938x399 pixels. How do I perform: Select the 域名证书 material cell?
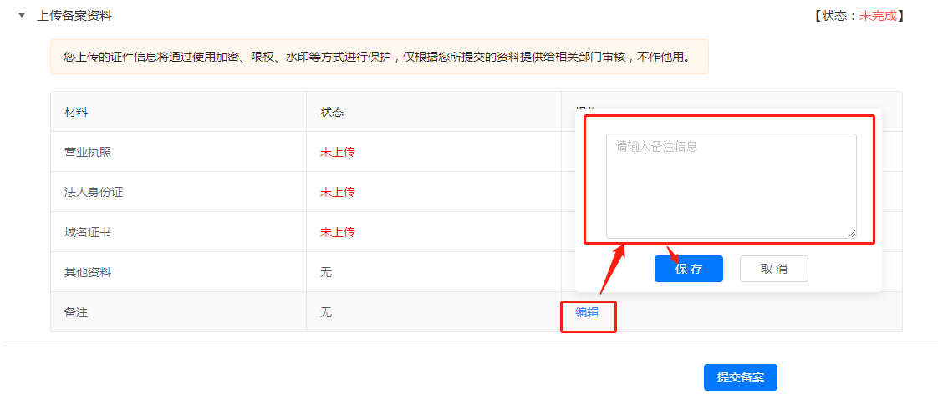[178, 232]
